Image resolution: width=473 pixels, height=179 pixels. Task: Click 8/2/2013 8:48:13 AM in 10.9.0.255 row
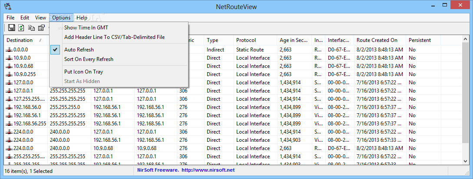pyautogui.click(x=380, y=74)
